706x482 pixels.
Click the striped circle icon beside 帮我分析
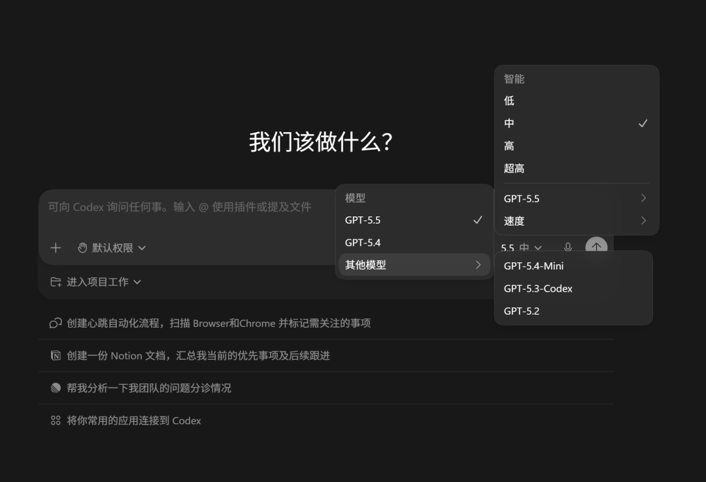(56, 388)
